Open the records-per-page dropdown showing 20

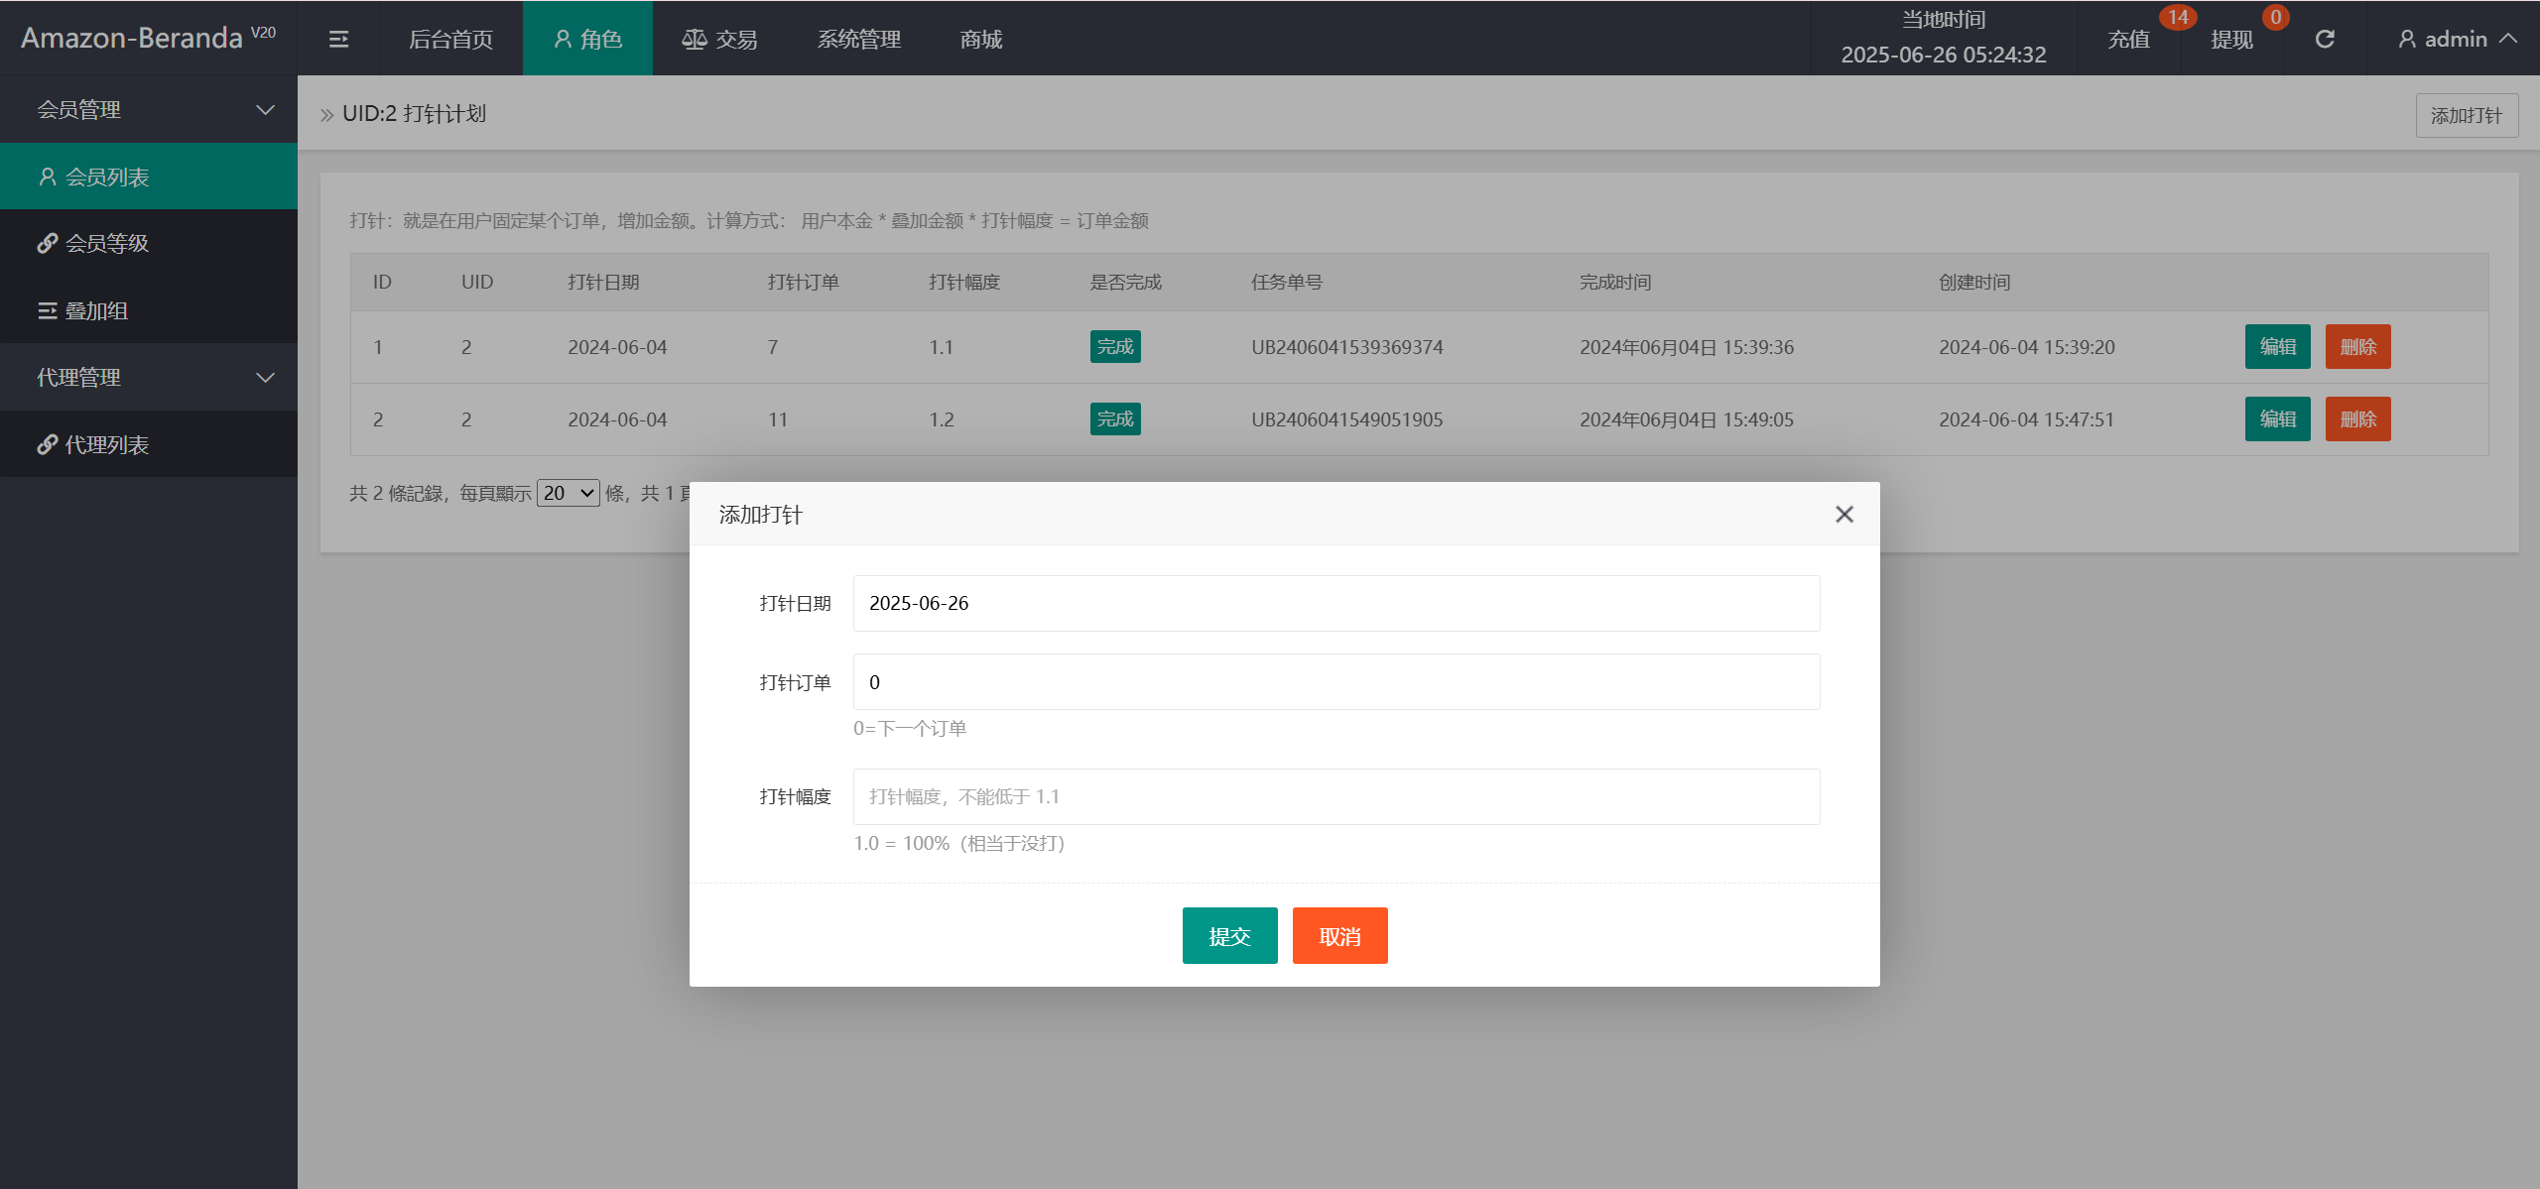click(x=568, y=493)
